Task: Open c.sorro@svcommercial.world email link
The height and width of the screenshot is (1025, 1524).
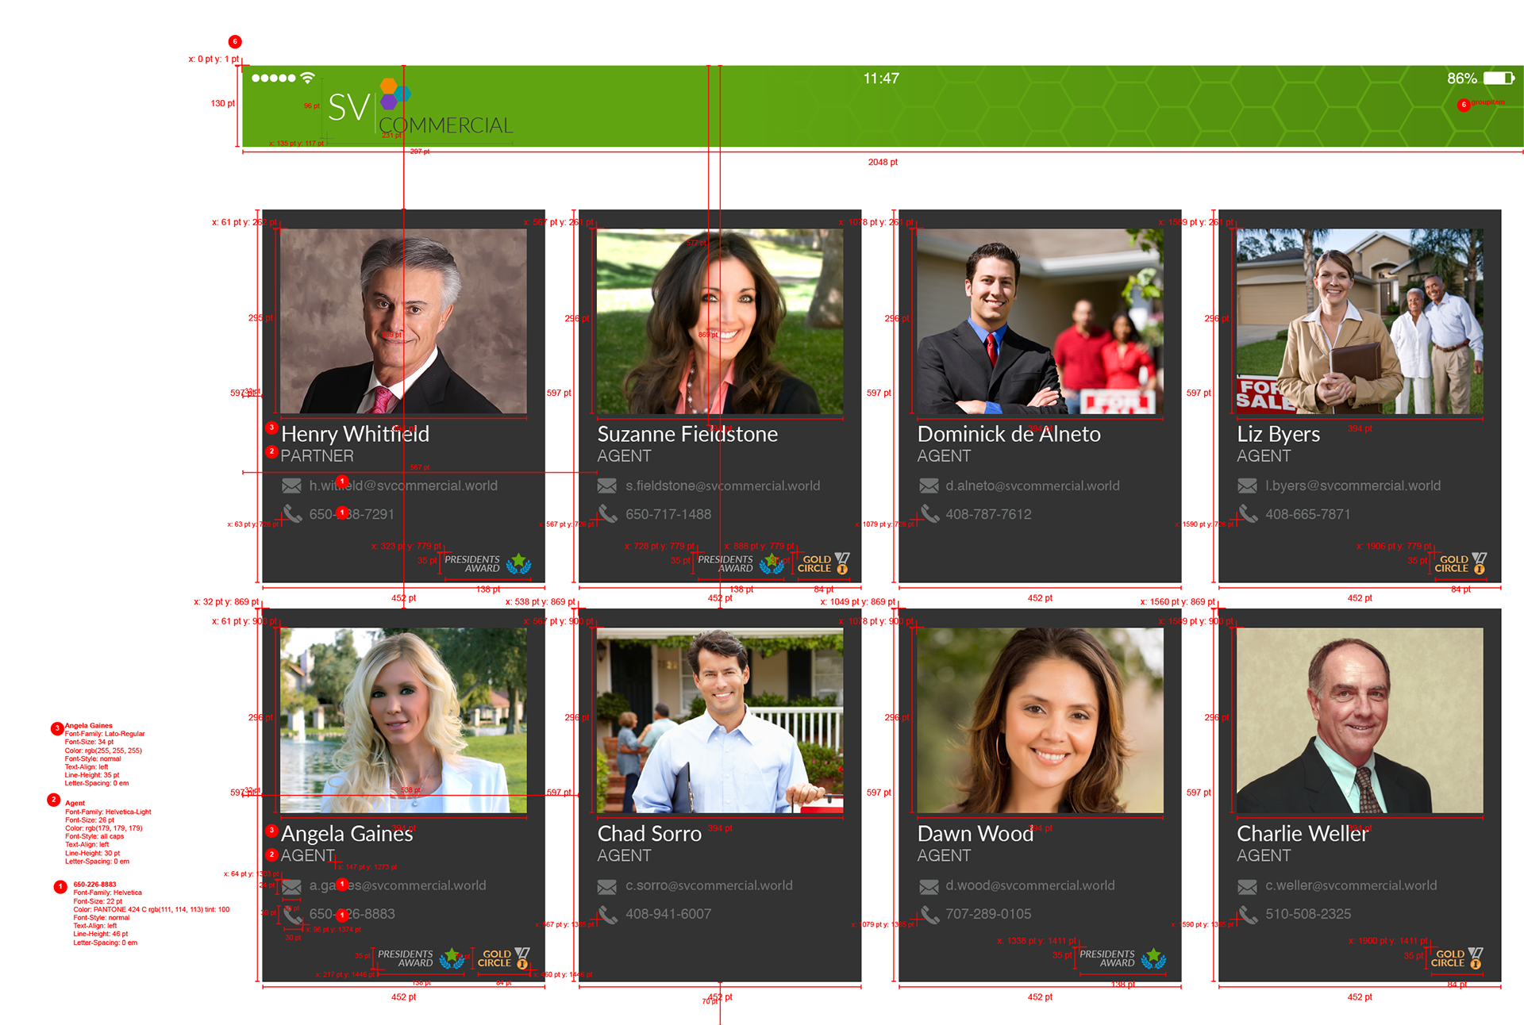Action: (709, 885)
